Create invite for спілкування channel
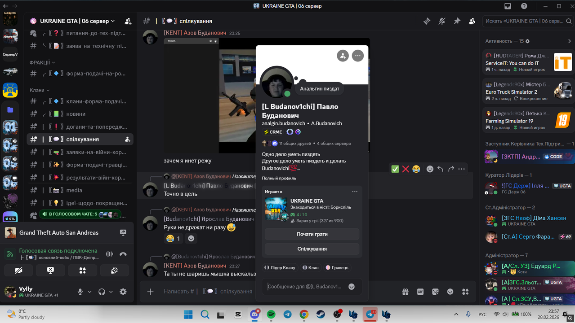The width and height of the screenshot is (575, 323). 128,140
